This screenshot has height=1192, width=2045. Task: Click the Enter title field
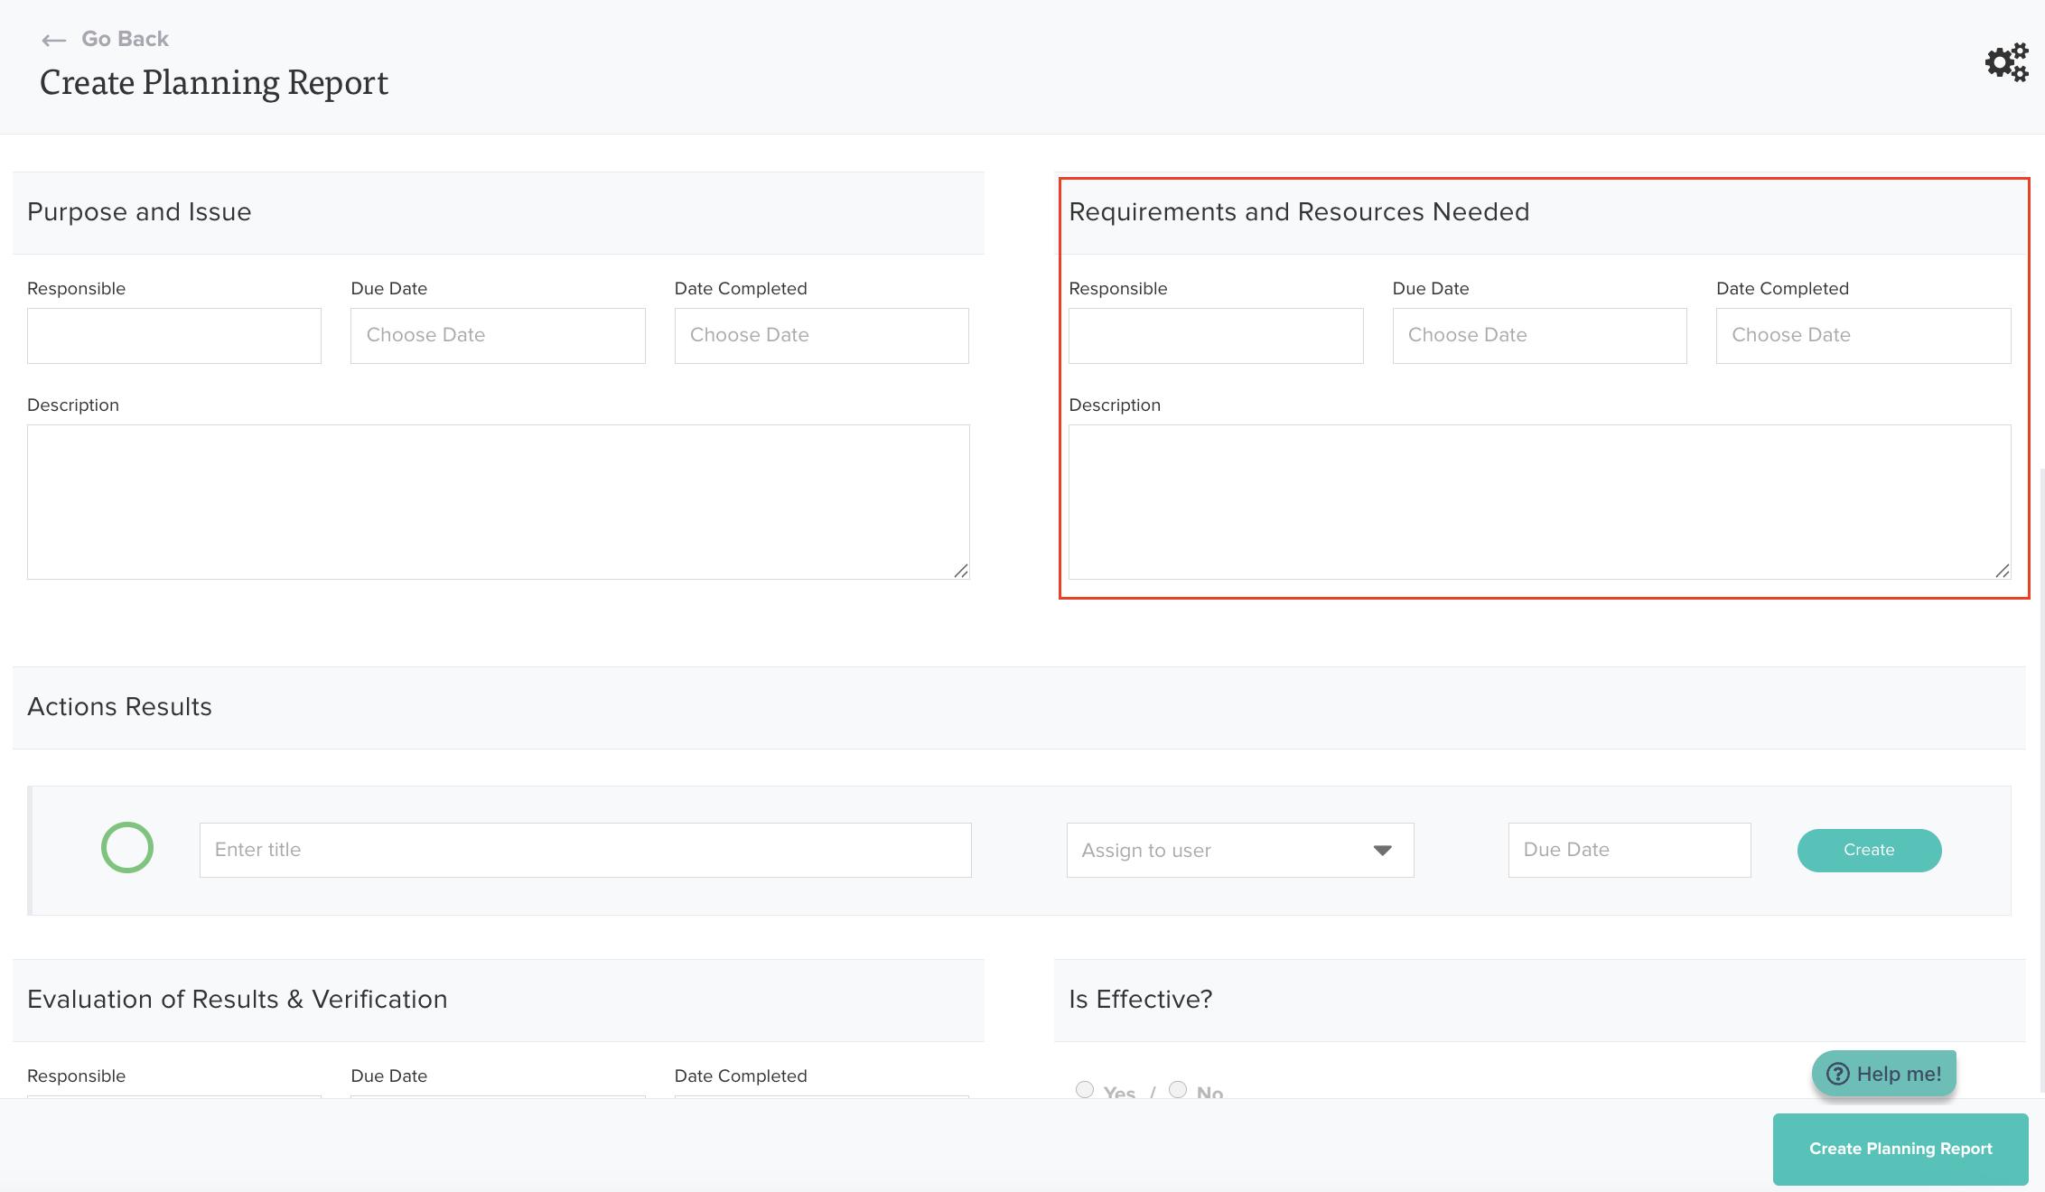584,850
